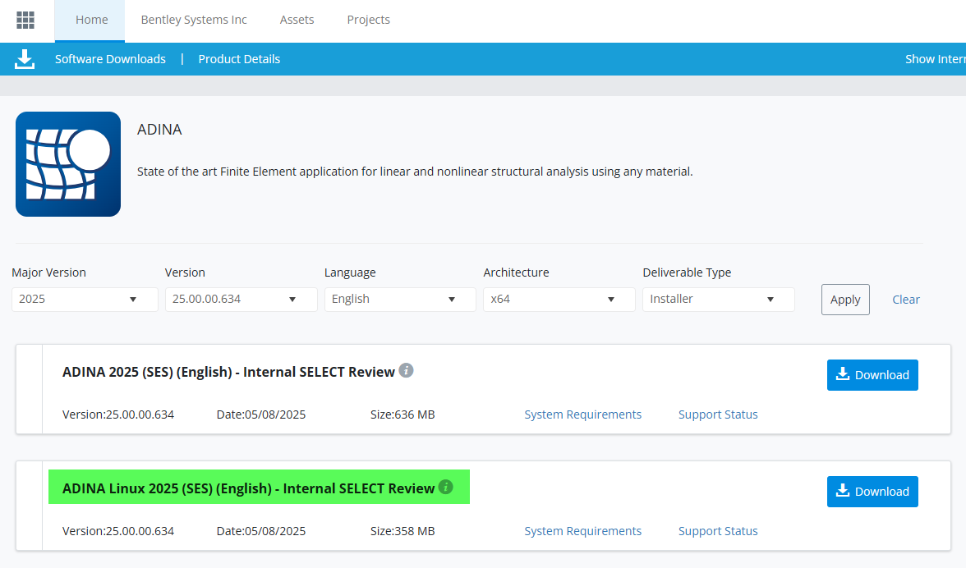Expand the Architecture dropdown showing x64

click(x=559, y=299)
